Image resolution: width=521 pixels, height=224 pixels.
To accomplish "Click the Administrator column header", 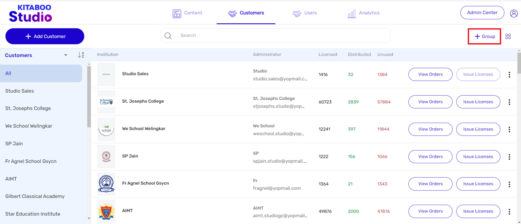I will (267, 55).
